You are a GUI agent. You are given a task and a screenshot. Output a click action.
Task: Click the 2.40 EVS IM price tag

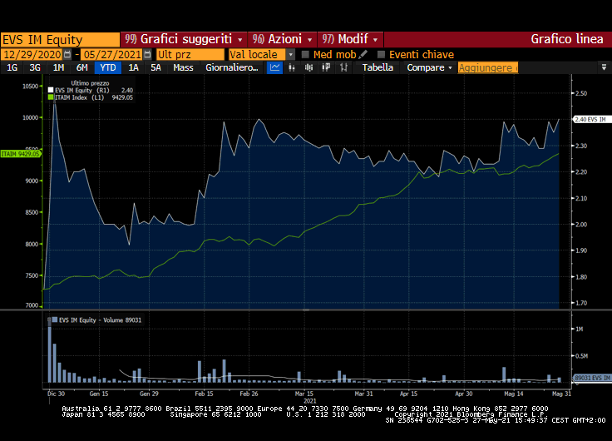coord(590,120)
